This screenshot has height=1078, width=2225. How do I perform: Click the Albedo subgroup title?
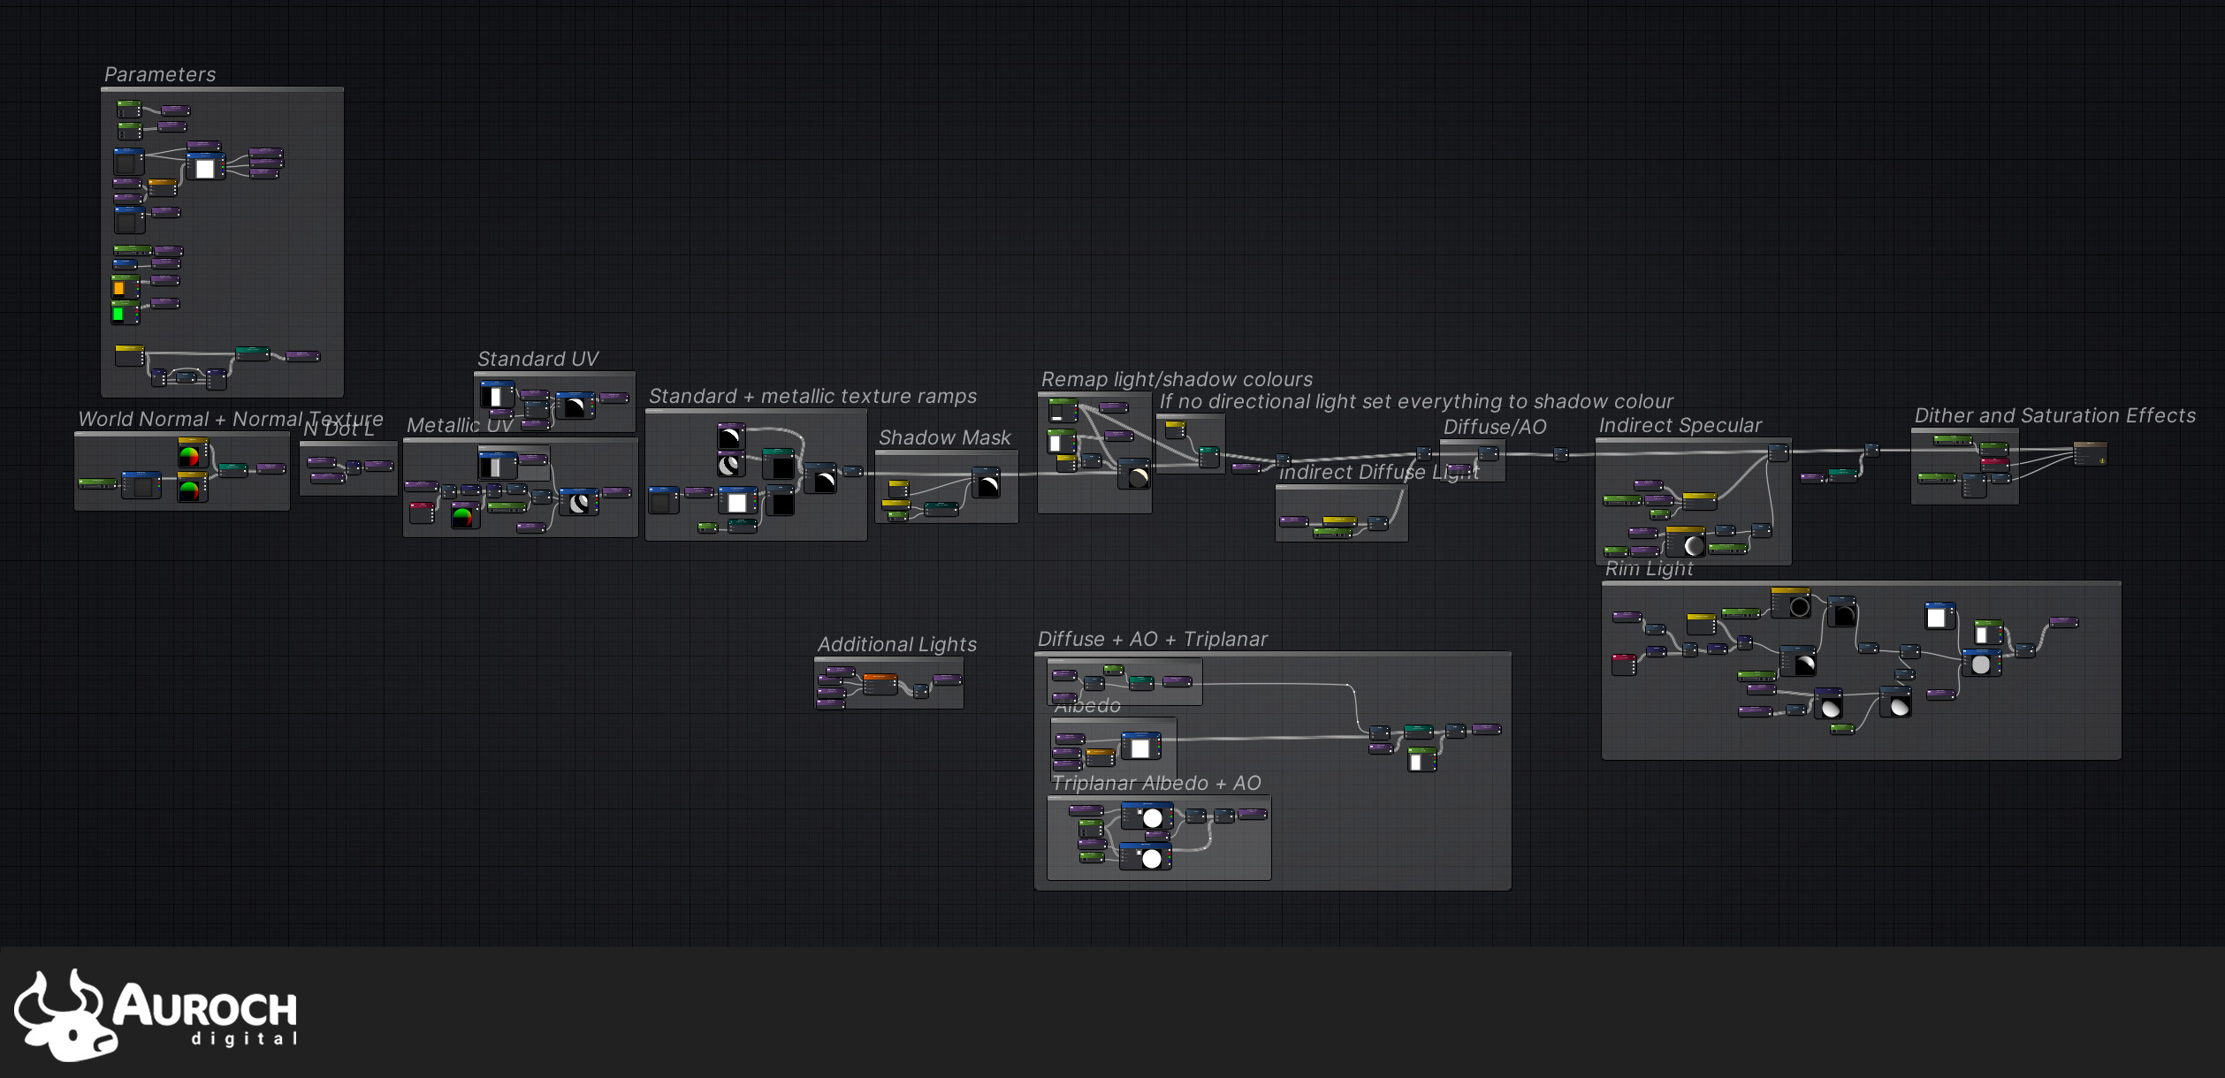1087,706
